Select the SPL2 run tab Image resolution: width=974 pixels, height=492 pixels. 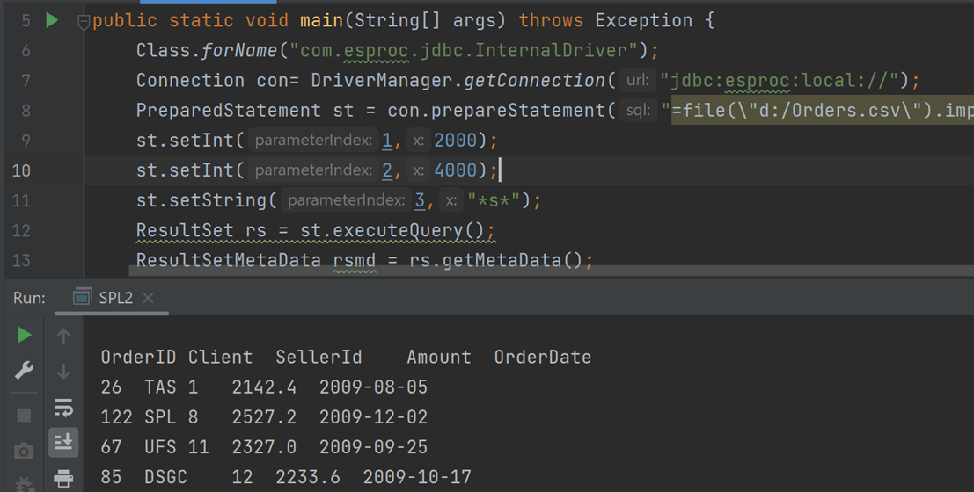click(114, 298)
